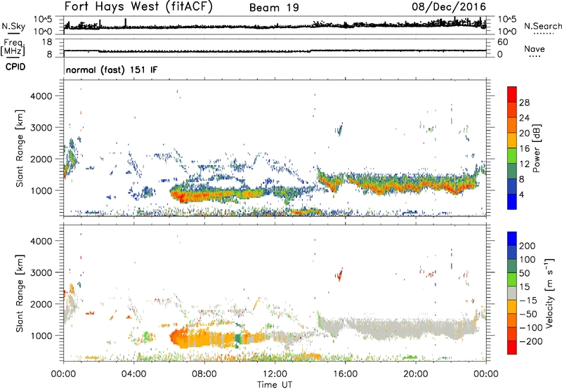The image size is (562, 389).
Task: Click the "2000" tick on the power panel
Action: click(41, 159)
